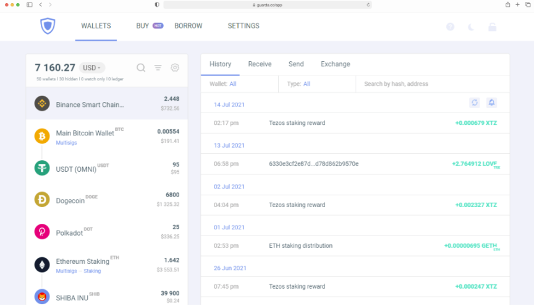
Task: Open the ETH staking distribution transaction
Action: 355,245
